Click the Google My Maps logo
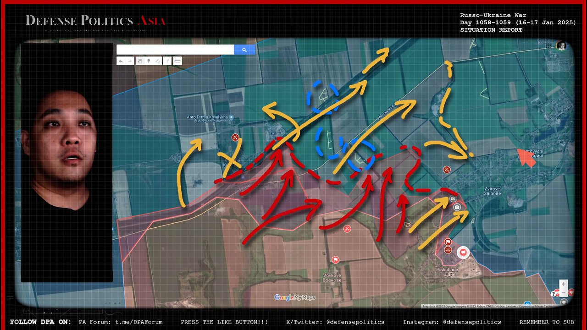The height and width of the screenshot is (330, 587). (x=294, y=297)
